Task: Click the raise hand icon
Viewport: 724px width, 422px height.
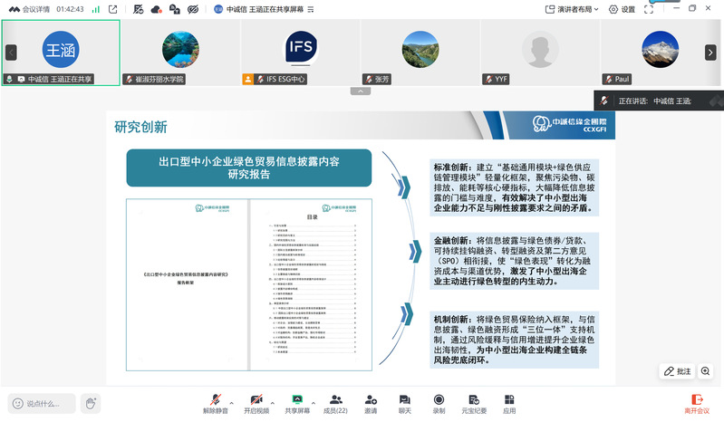Action: (x=91, y=404)
